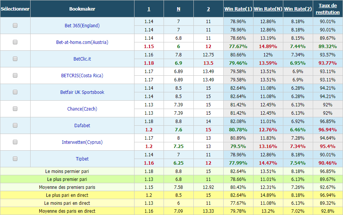Click Le moins pari en direct label
This screenshot has height=215, width=343.
[x=67, y=203]
